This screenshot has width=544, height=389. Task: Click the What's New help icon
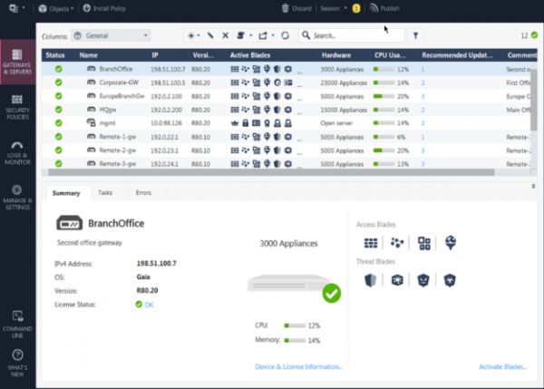18,359
